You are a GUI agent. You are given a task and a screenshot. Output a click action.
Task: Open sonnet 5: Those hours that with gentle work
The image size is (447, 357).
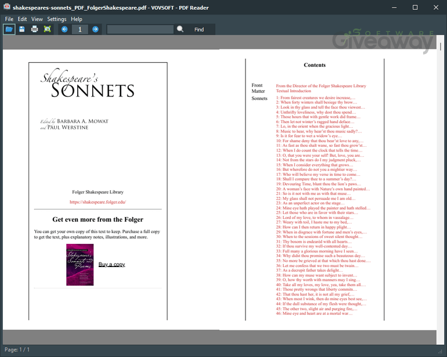click(318, 117)
